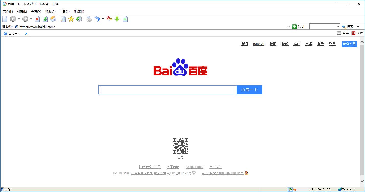Open page search with the magnifier icon
This screenshot has height=192, width=365.
point(63,19)
